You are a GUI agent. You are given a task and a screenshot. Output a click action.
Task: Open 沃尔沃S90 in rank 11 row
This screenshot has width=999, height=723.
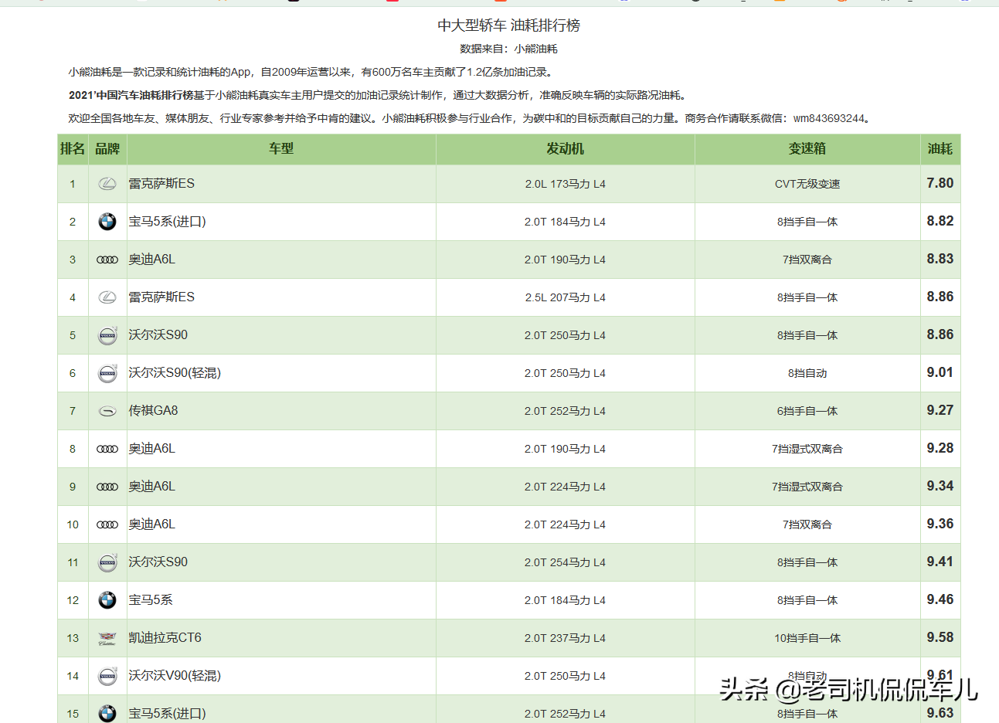click(158, 562)
